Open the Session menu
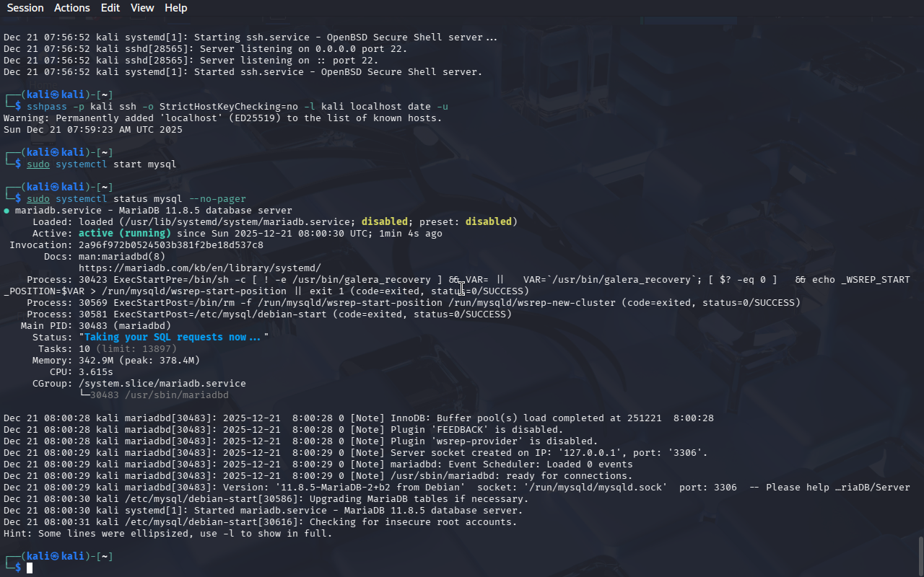Viewport: 924px width, 577px height. 25,8
